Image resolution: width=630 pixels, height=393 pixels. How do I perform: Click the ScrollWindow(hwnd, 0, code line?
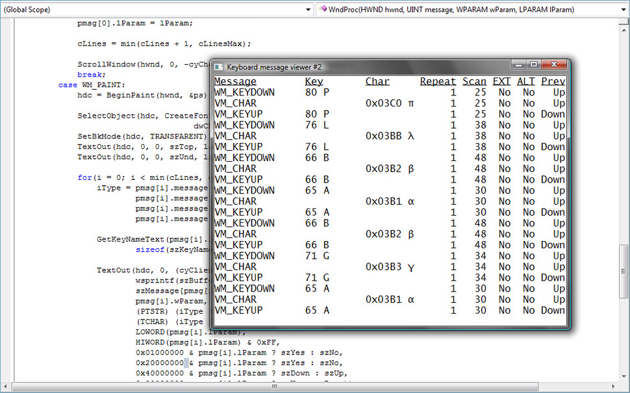tap(144, 64)
